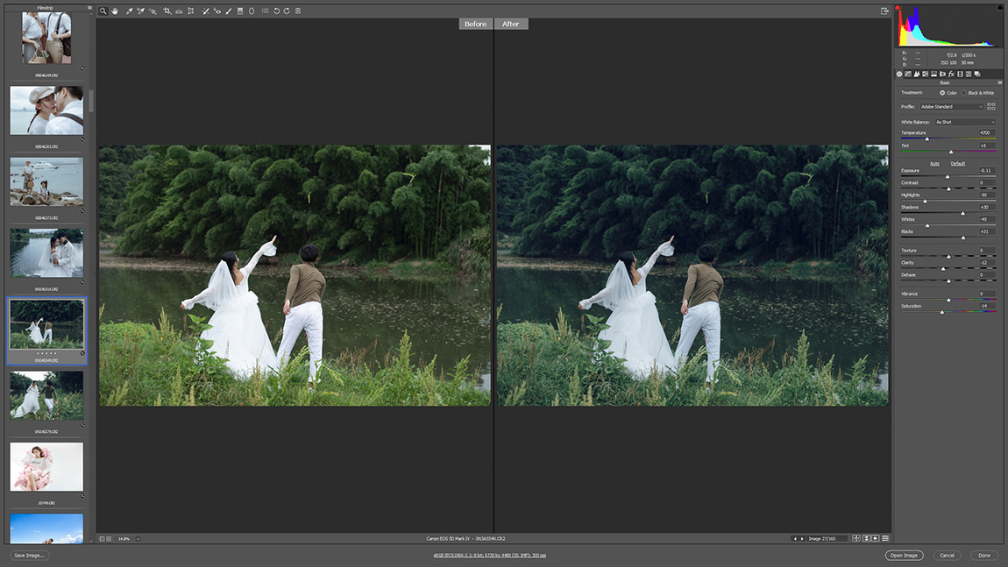Open the Profile dropdown showing Adobe Standard
This screenshot has height=567, width=1008.
point(951,107)
